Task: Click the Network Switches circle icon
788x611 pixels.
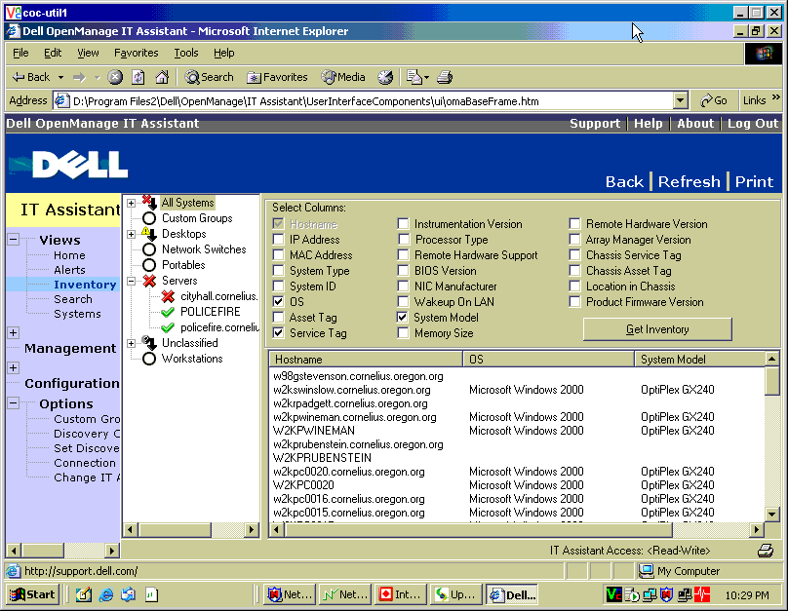Action: [149, 249]
